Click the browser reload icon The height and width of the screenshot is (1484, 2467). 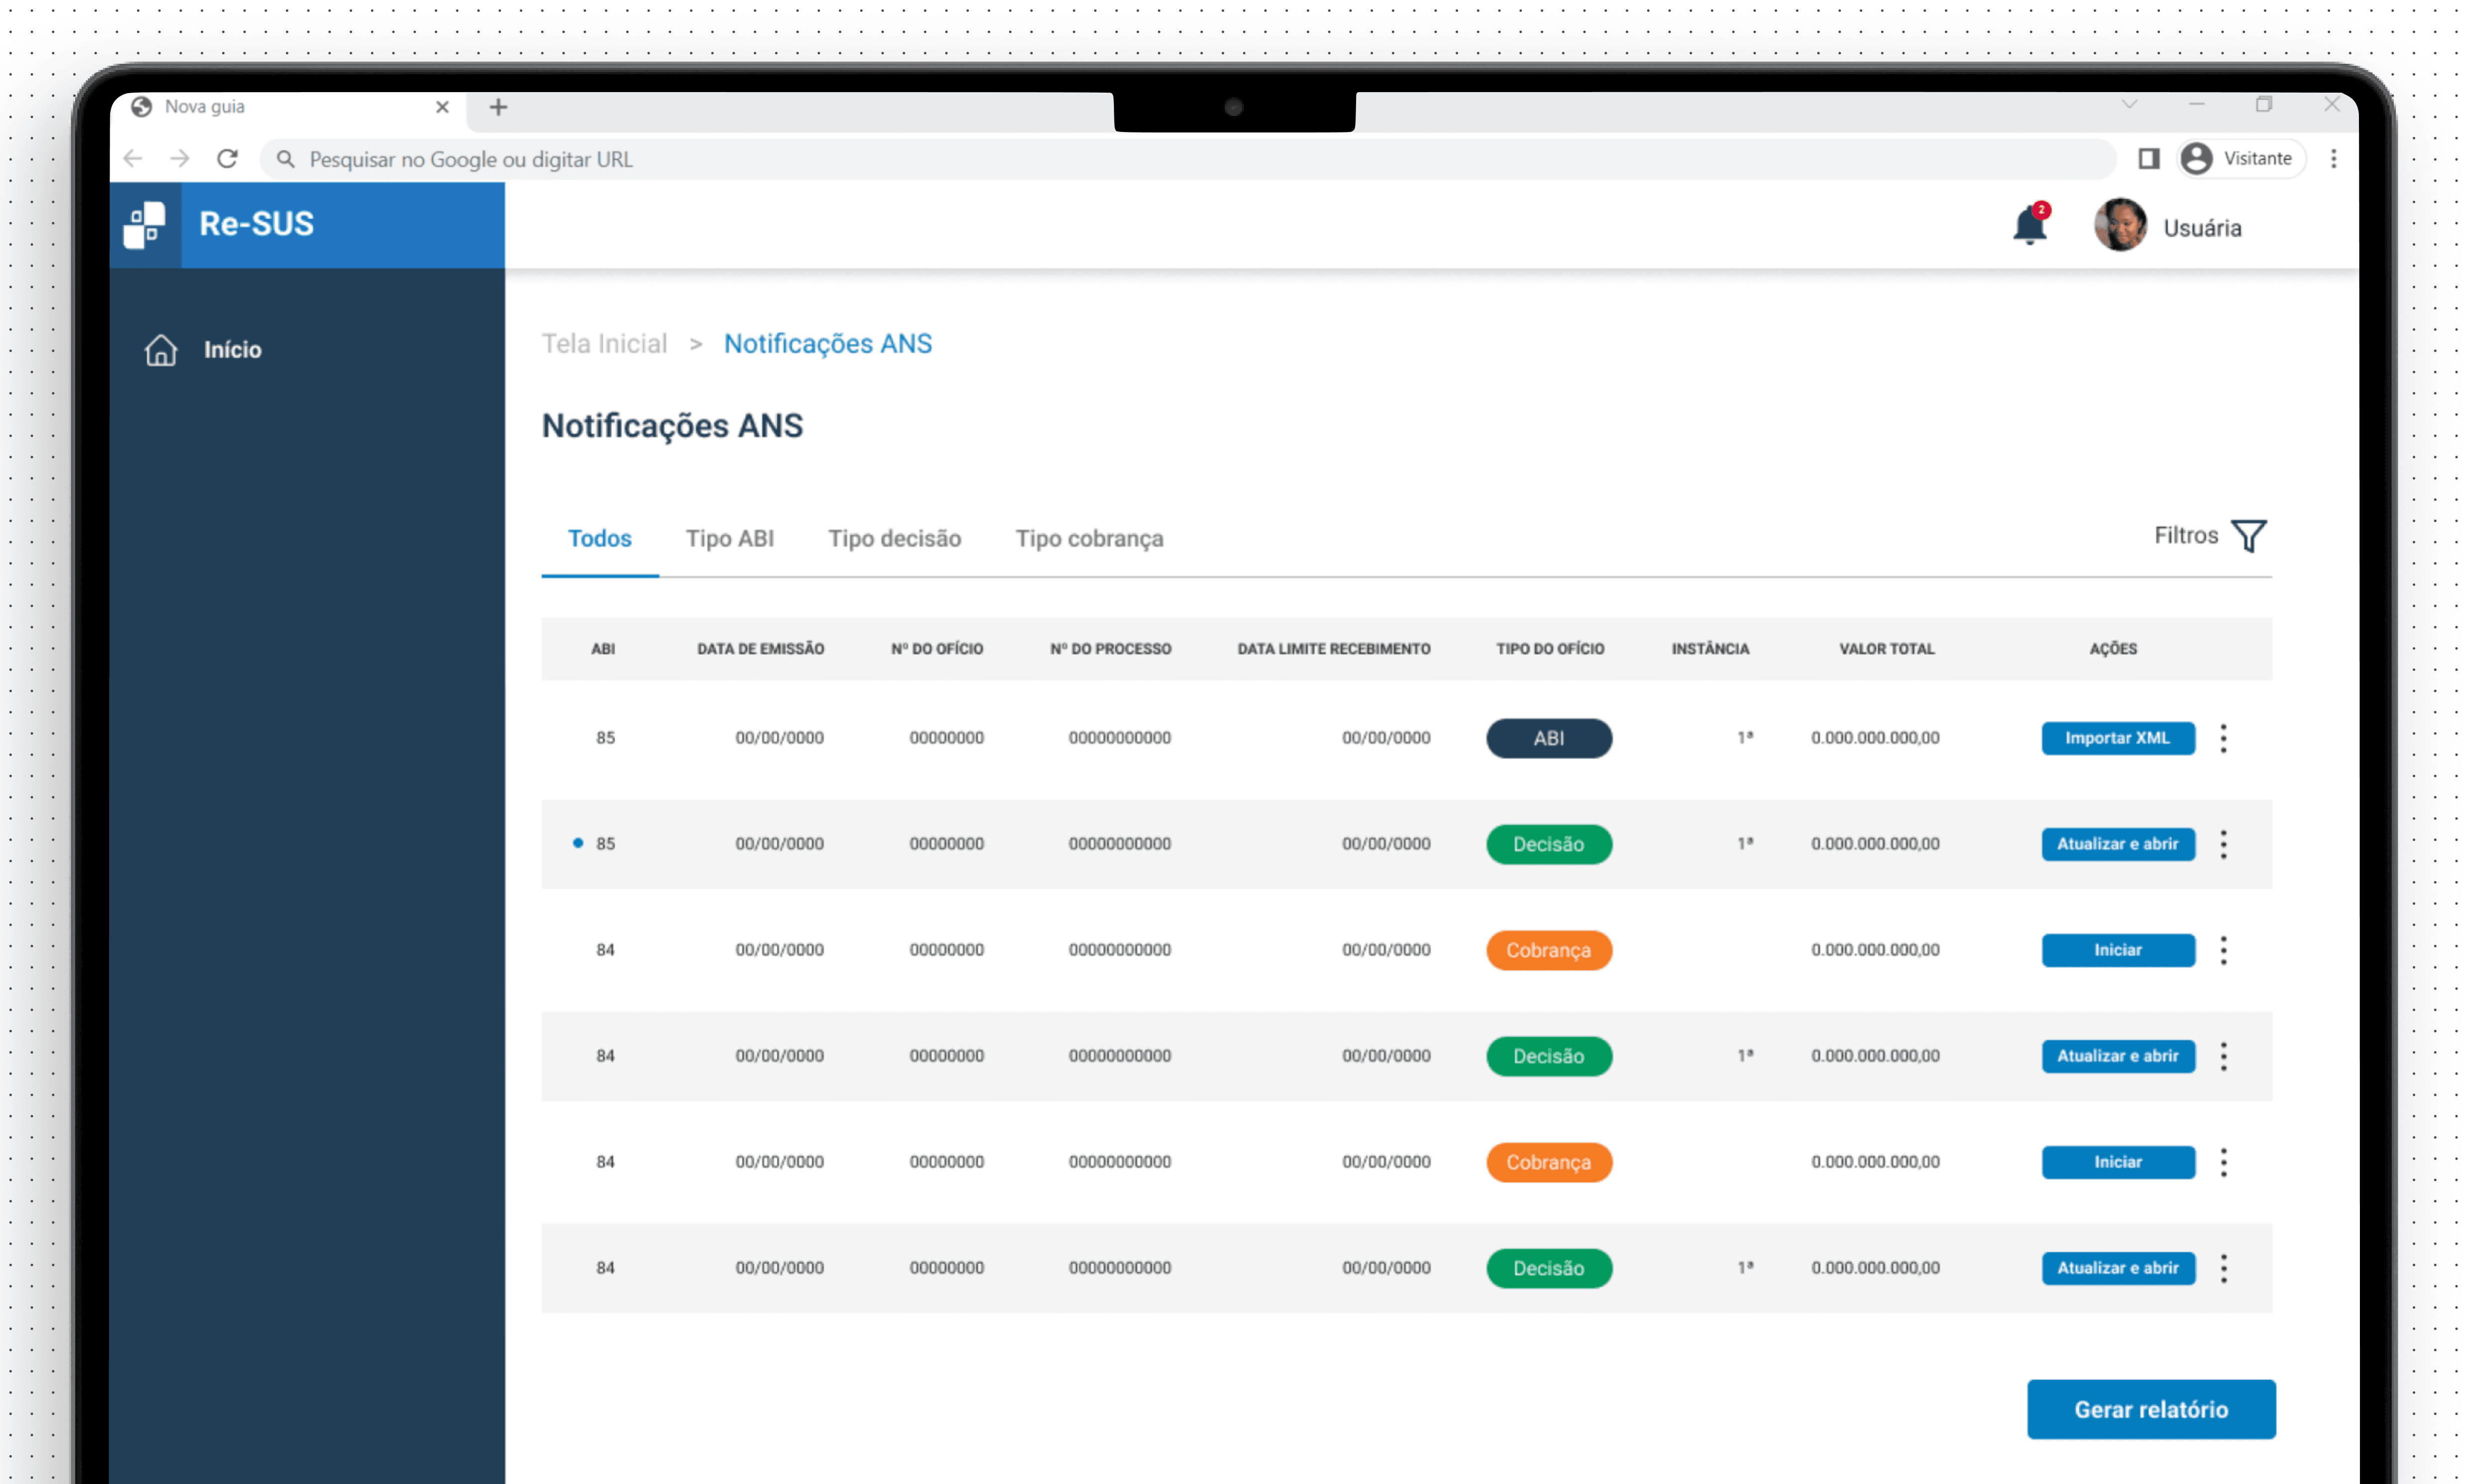point(227,159)
